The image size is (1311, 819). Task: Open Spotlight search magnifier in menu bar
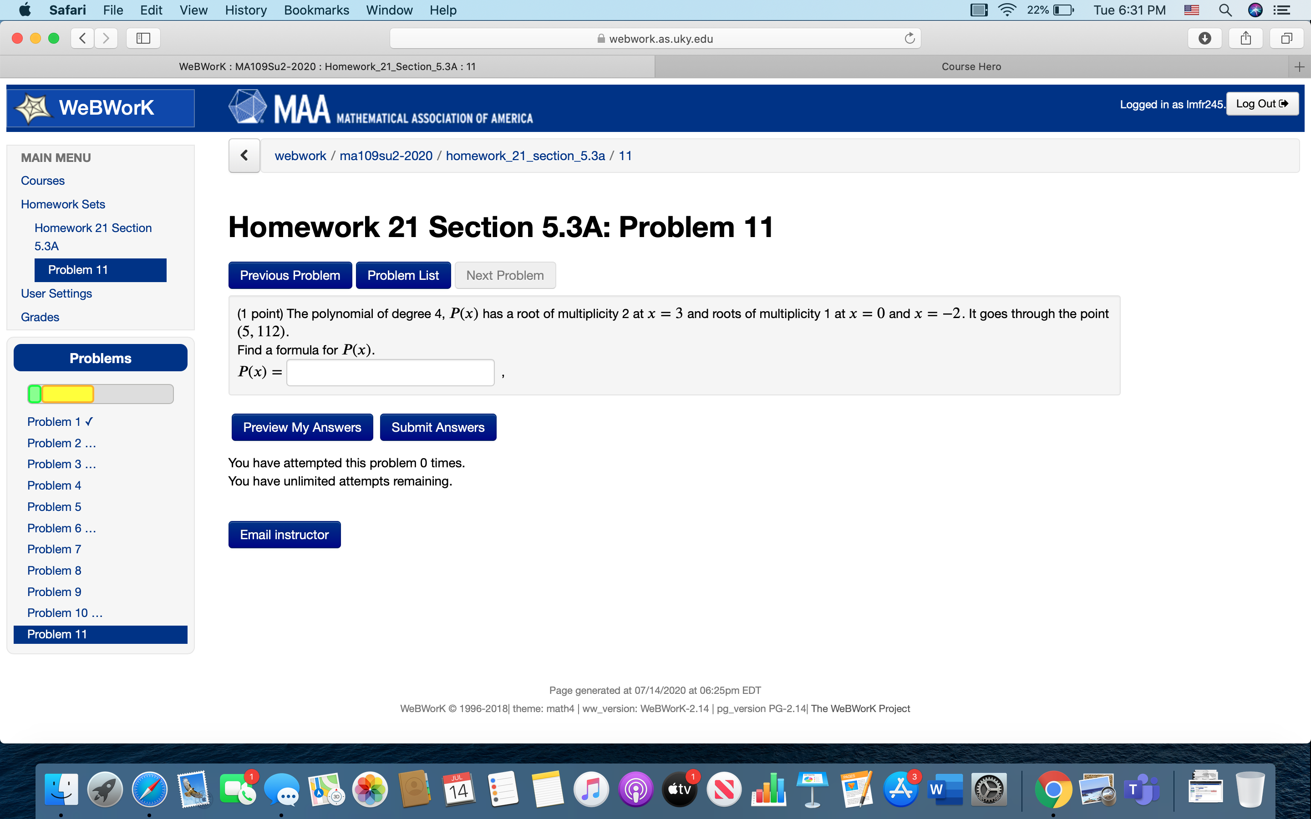(1225, 10)
